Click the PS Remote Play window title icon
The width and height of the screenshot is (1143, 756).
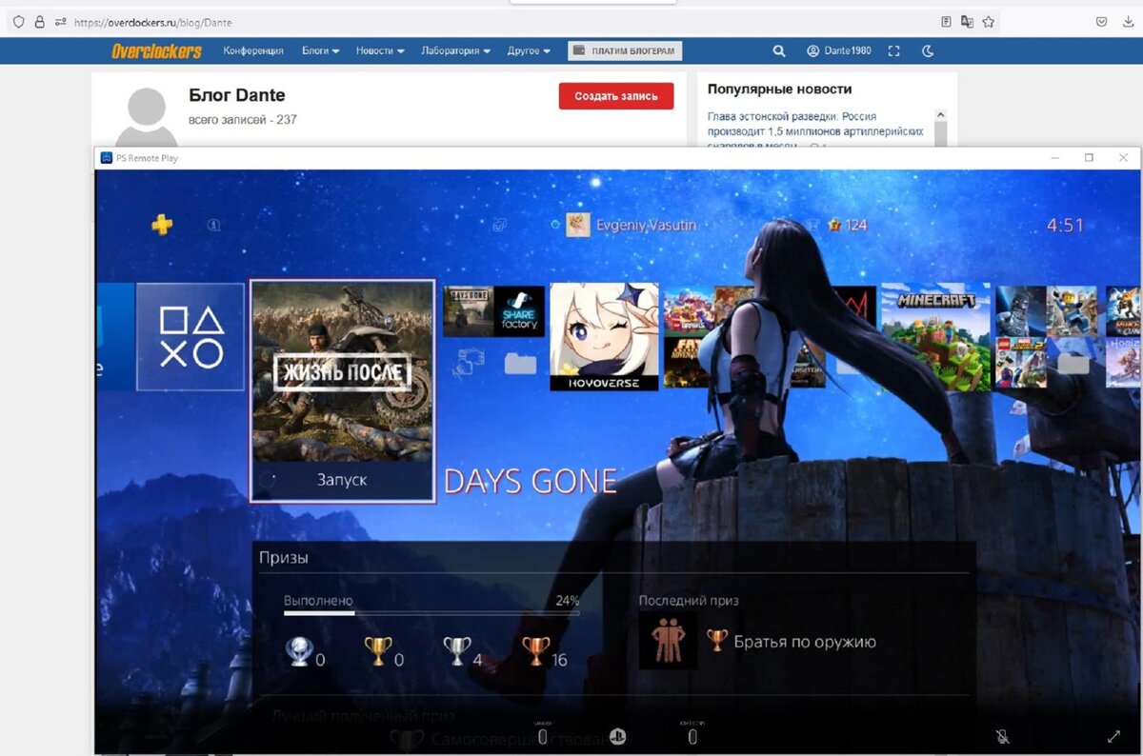pos(107,158)
